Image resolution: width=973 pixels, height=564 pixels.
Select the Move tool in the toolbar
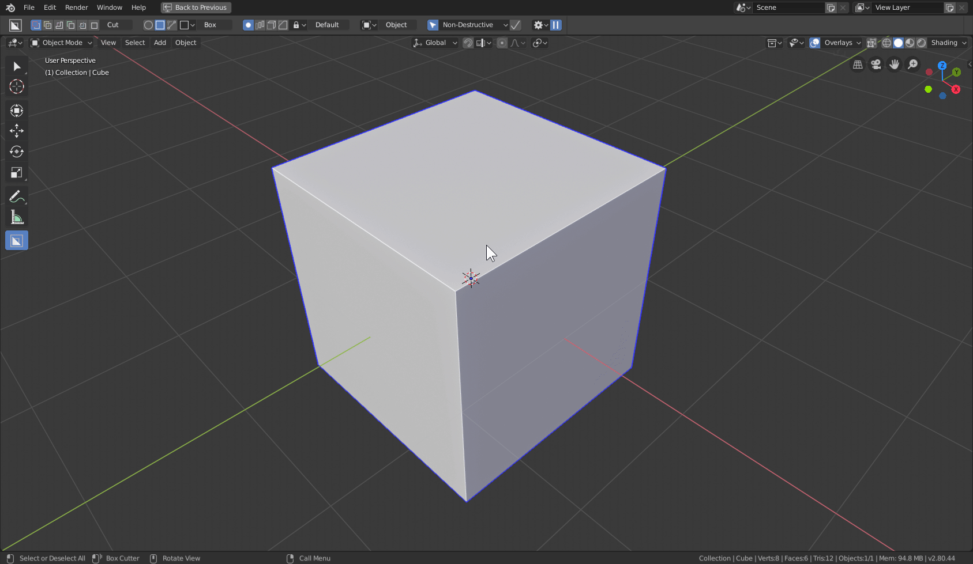(16, 131)
